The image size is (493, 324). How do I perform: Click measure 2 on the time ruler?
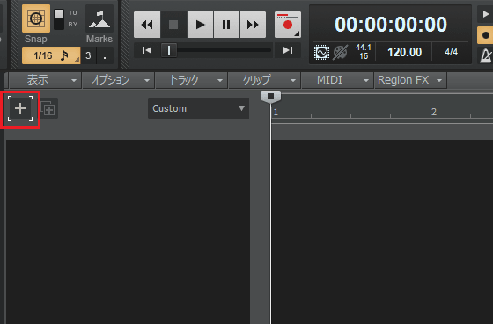coord(434,112)
